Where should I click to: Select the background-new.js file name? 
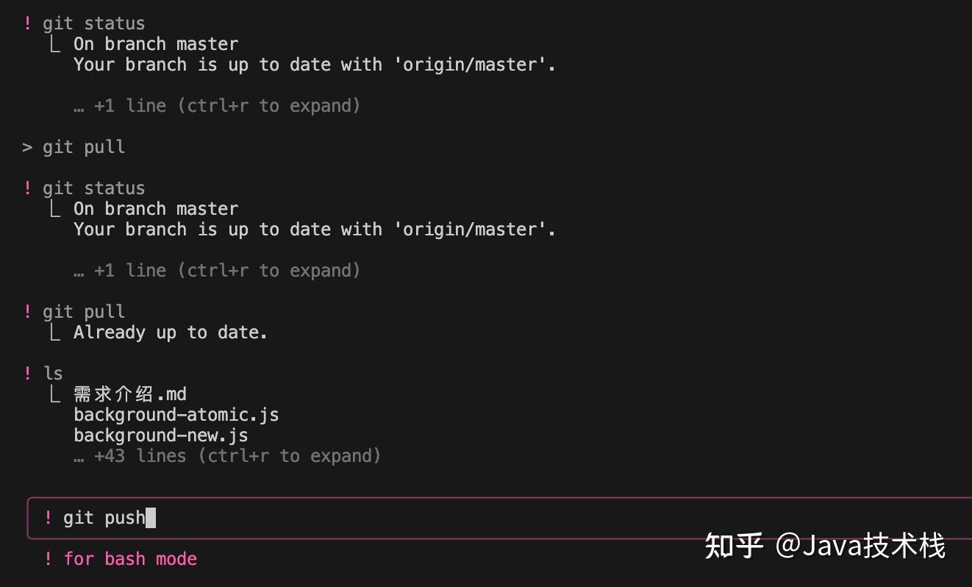161,435
